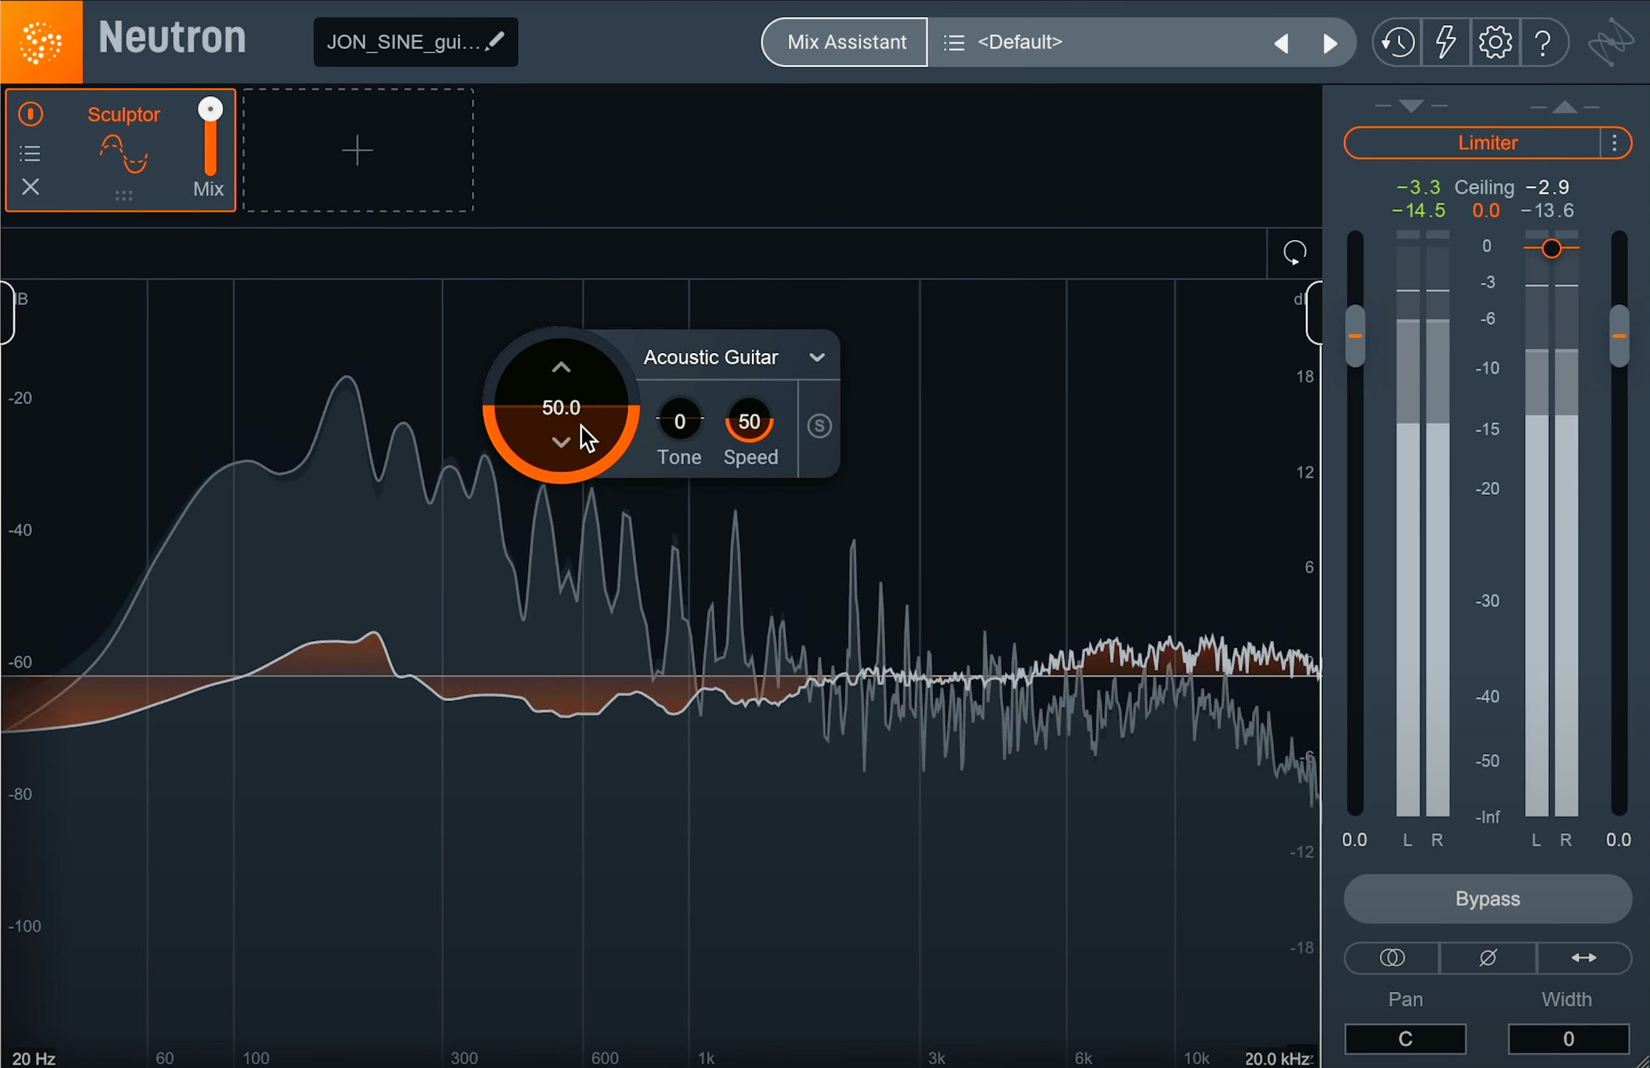Grab the Sculptor module reorder handle dots
Screen dimensions: 1650x1068
click(x=123, y=196)
